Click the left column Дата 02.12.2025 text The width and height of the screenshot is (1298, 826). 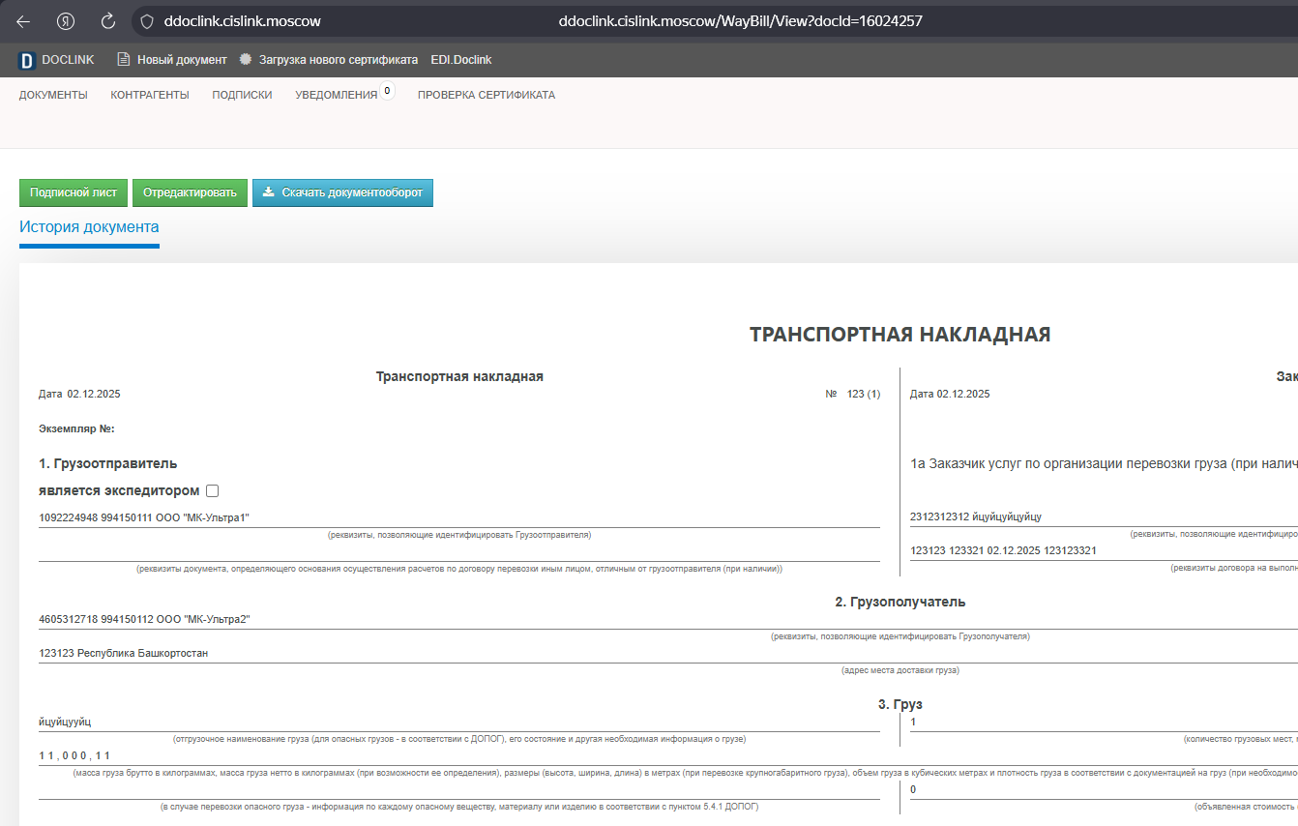[79, 394]
